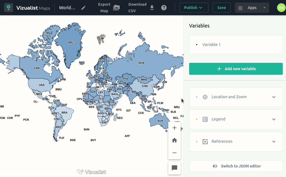Switch to JSON editor

(x=236, y=166)
